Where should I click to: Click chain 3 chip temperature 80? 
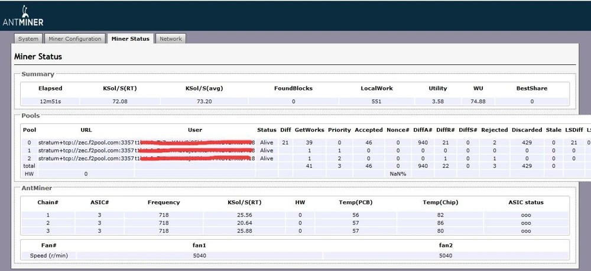coord(440,231)
